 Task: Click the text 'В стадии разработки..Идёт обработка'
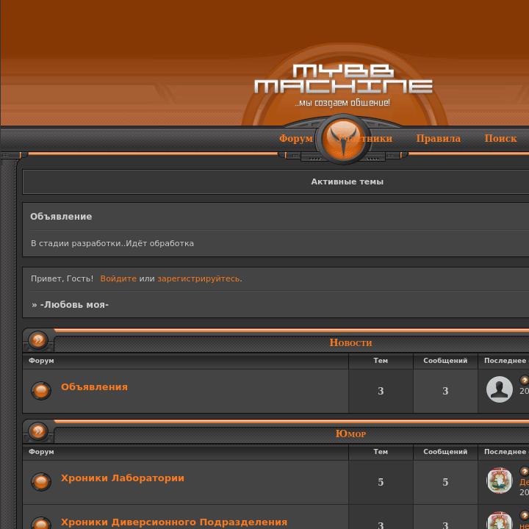click(112, 243)
